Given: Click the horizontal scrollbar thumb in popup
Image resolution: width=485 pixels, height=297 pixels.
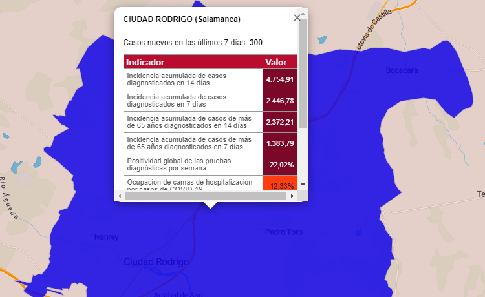Looking at the screenshot, I should 206,196.
